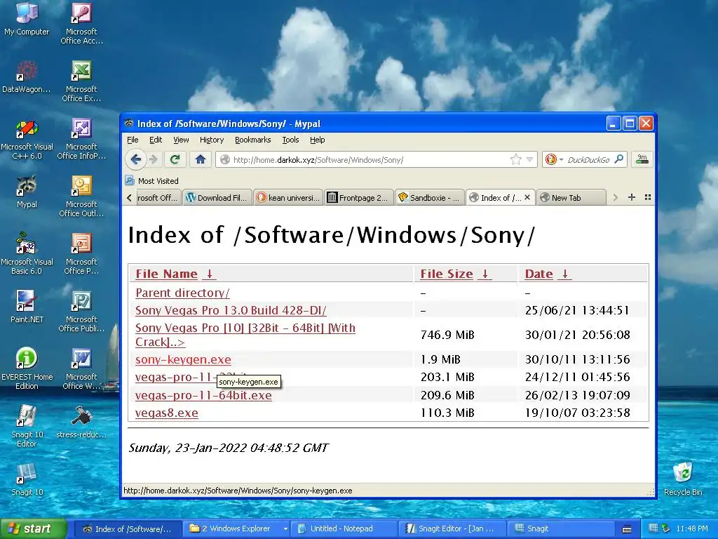The width and height of the screenshot is (718, 539).
Task: Open the Home page icon
Action: click(200, 159)
